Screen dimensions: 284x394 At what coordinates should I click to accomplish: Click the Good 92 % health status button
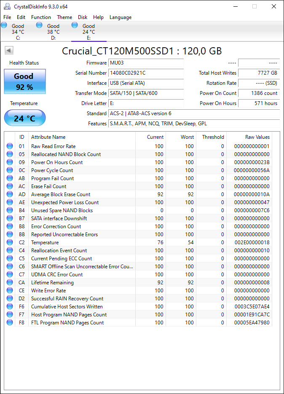(25, 81)
